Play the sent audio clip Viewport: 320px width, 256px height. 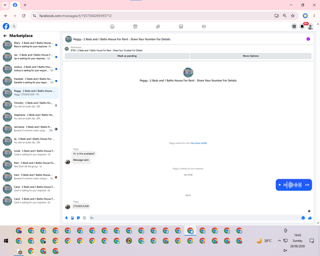click(x=280, y=185)
